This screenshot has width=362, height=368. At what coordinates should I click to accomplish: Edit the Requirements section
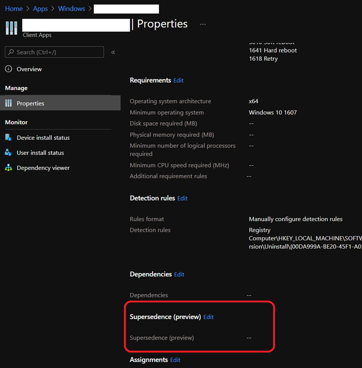point(178,80)
